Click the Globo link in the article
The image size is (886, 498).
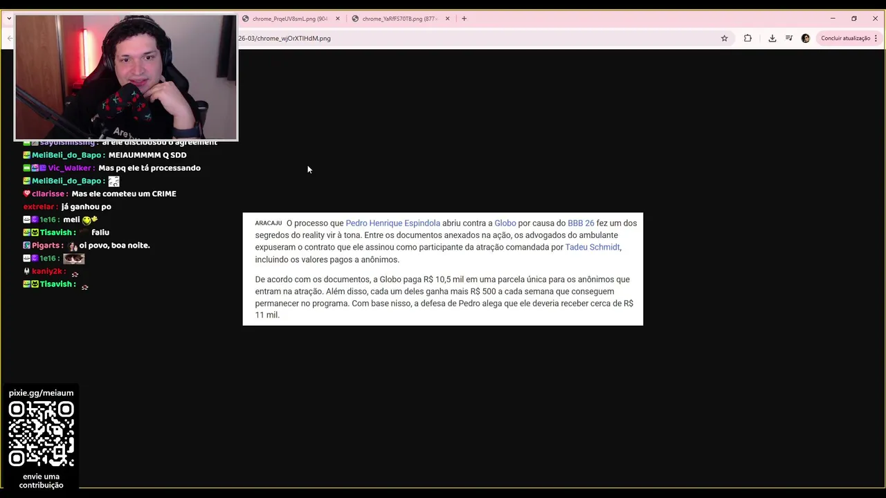click(x=505, y=223)
